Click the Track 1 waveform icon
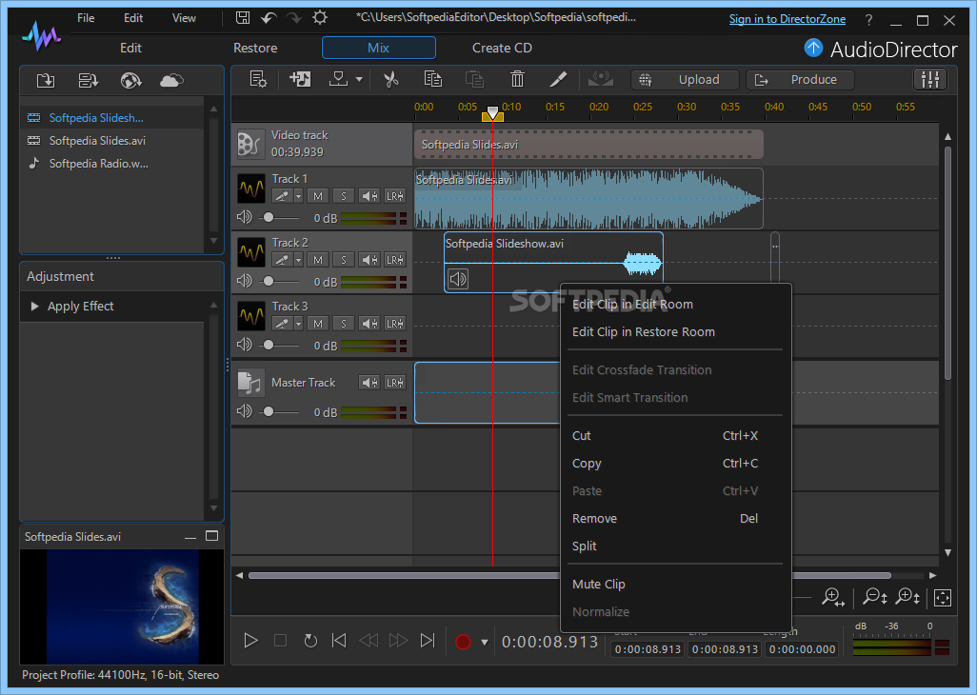Viewport: 977px width, 695px height. (251, 189)
